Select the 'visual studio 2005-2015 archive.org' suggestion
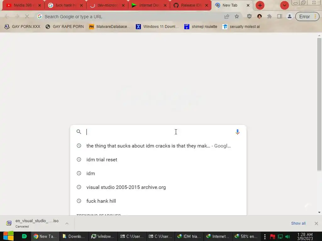Screen dimensions: 322x241 click(x=158, y=187)
